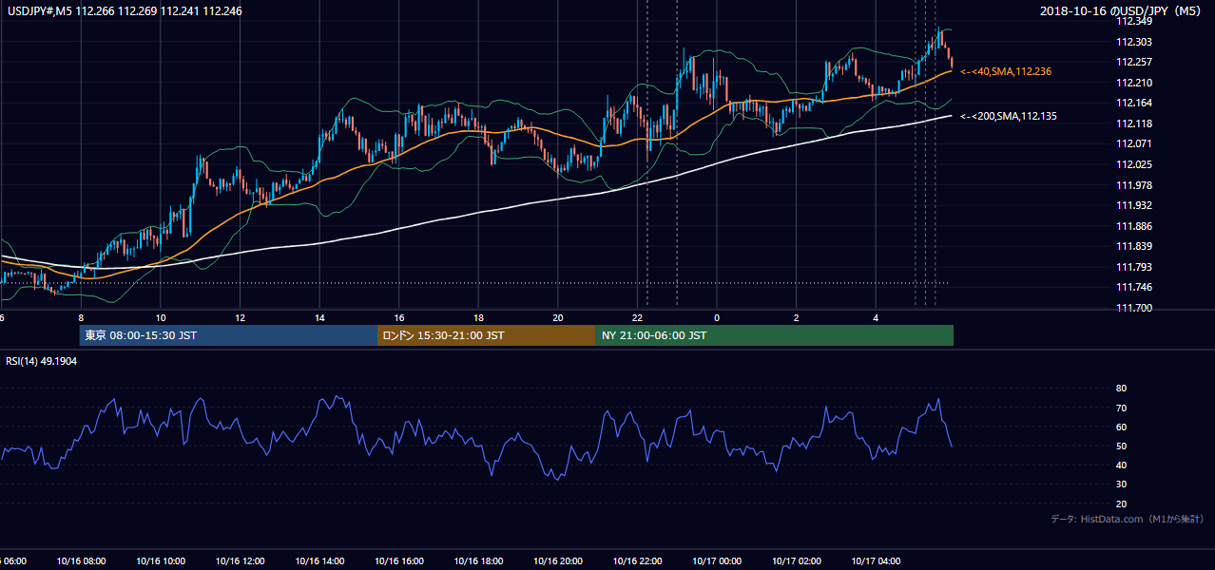
Task: Click hour label 14 under price chart
Action: point(319,318)
